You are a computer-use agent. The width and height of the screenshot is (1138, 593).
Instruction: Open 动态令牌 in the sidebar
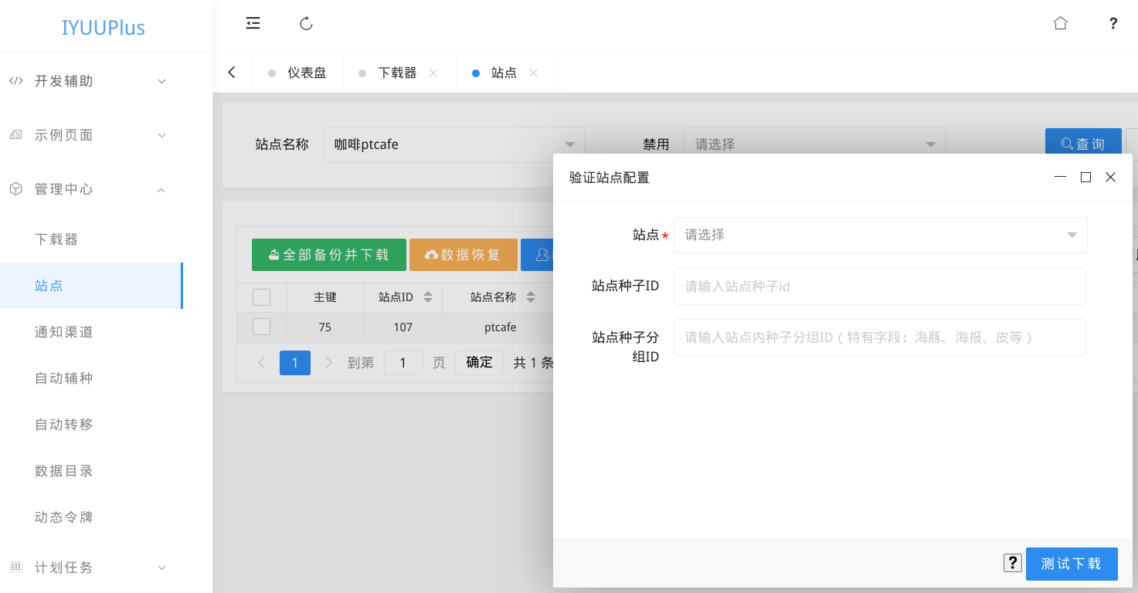click(91, 517)
